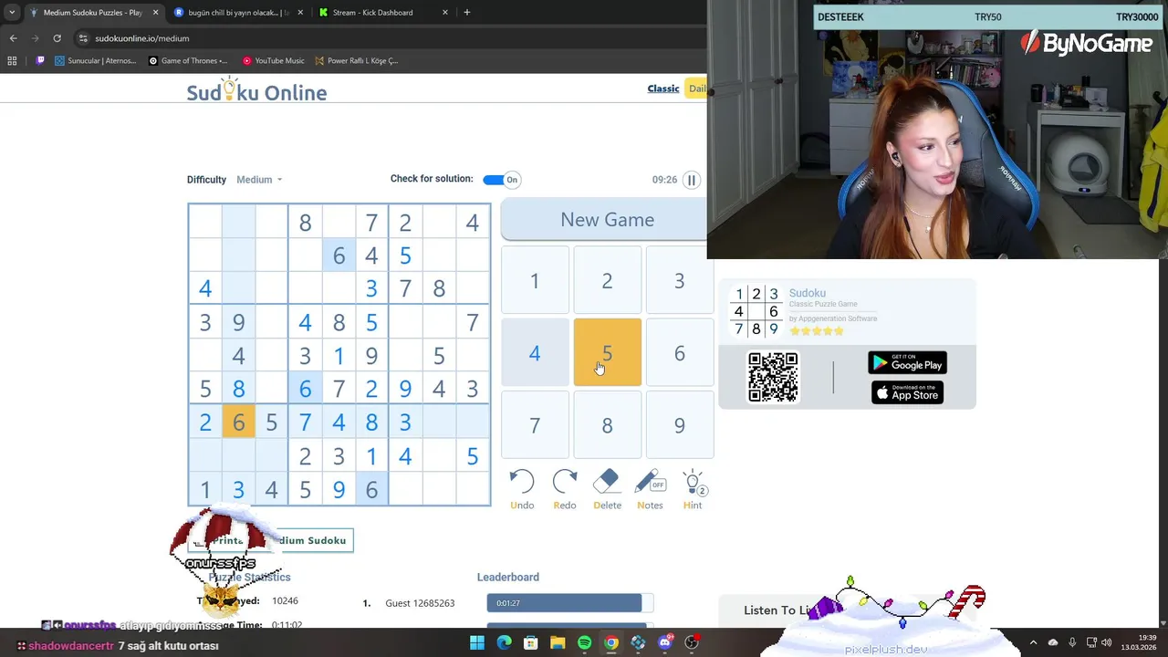The image size is (1168, 657).
Task: Toggle Notes mode pencil
Action: (x=650, y=481)
